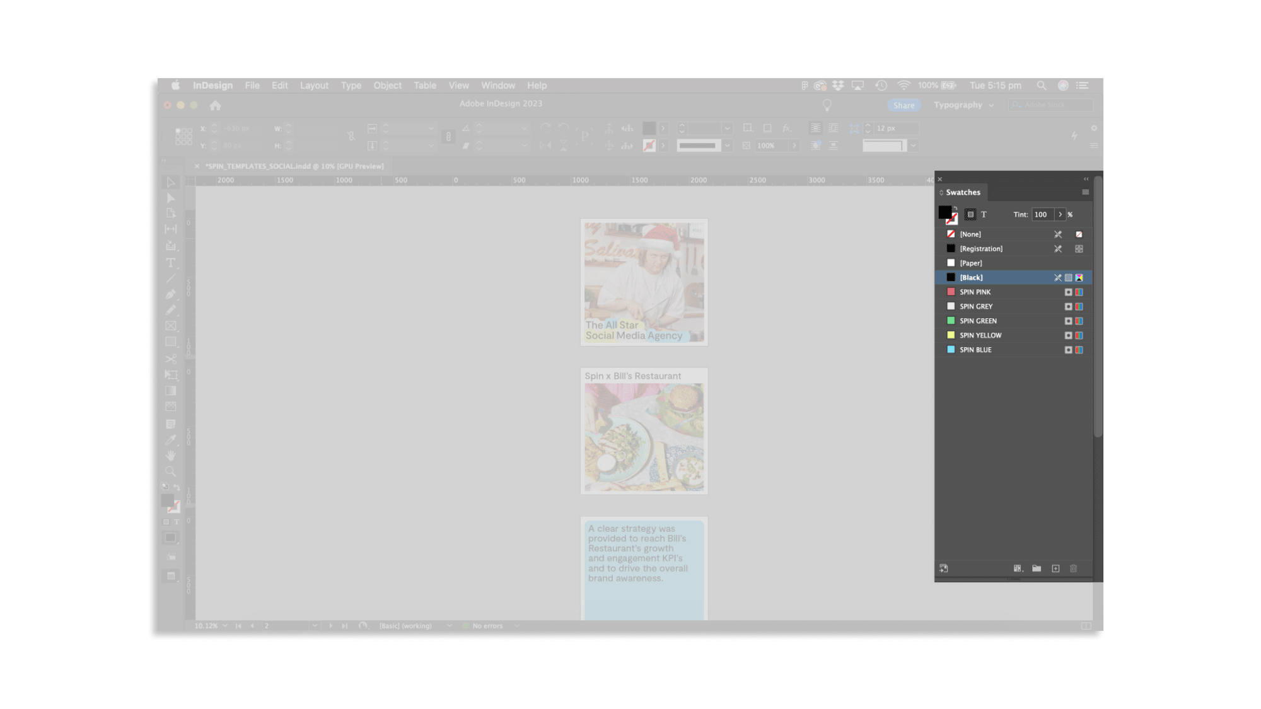
Task: Click the Home icon
Action: coord(216,105)
